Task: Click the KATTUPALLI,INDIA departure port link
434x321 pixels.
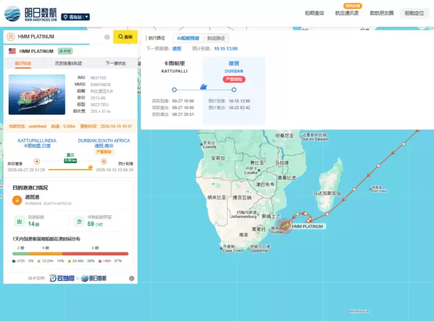Action: [x=37, y=140]
